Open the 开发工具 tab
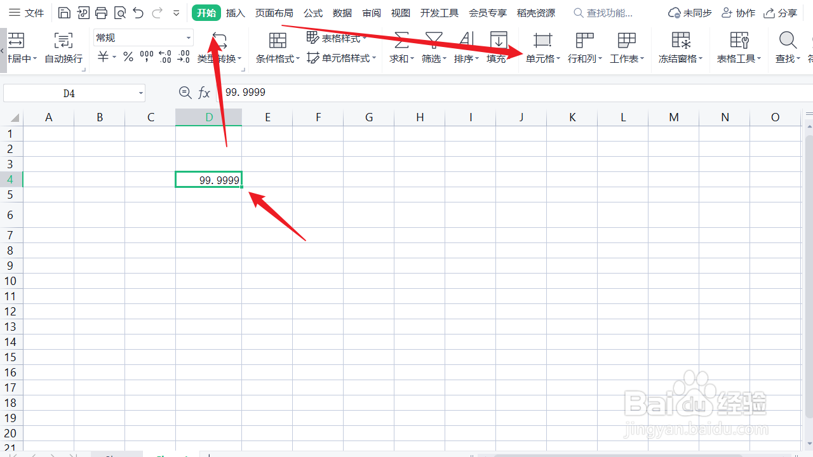Screen dimensions: 813x457 point(440,13)
